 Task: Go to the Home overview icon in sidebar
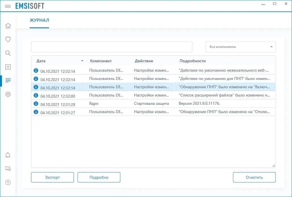click(8, 26)
